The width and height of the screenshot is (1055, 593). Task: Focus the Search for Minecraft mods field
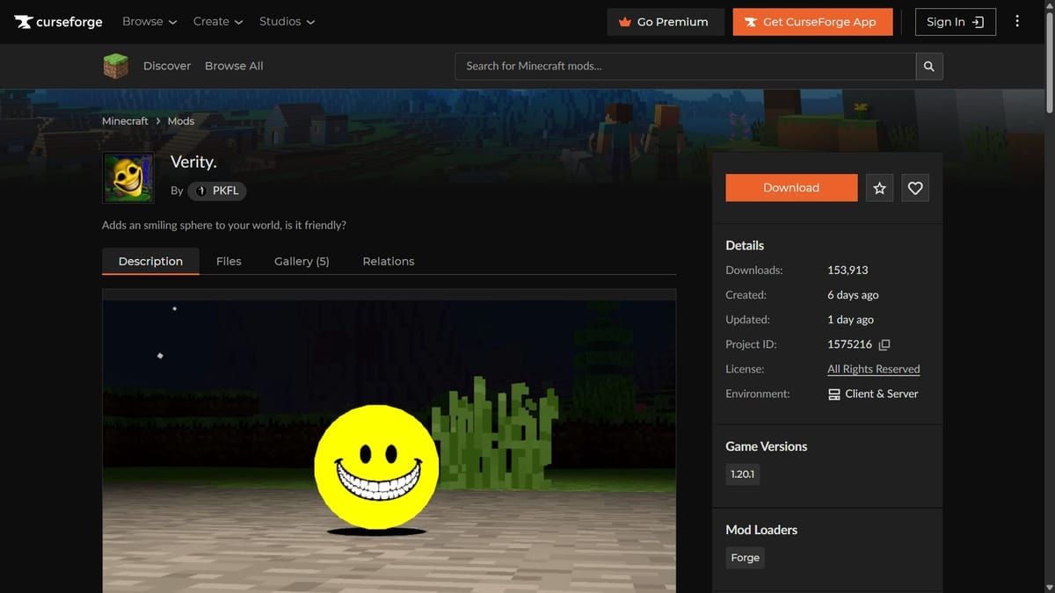686,66
